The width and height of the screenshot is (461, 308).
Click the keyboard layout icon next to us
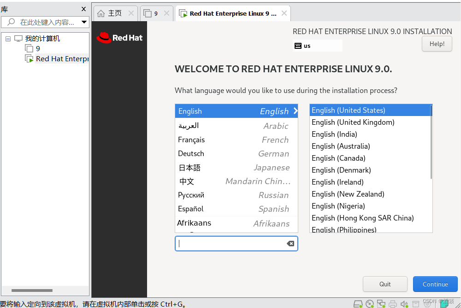(x=298, y=46)
